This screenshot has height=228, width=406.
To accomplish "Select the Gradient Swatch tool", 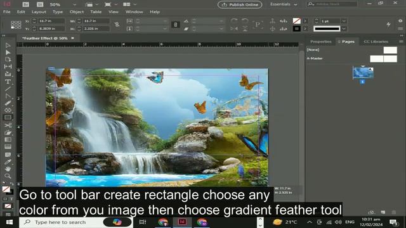I will (8, 139).
